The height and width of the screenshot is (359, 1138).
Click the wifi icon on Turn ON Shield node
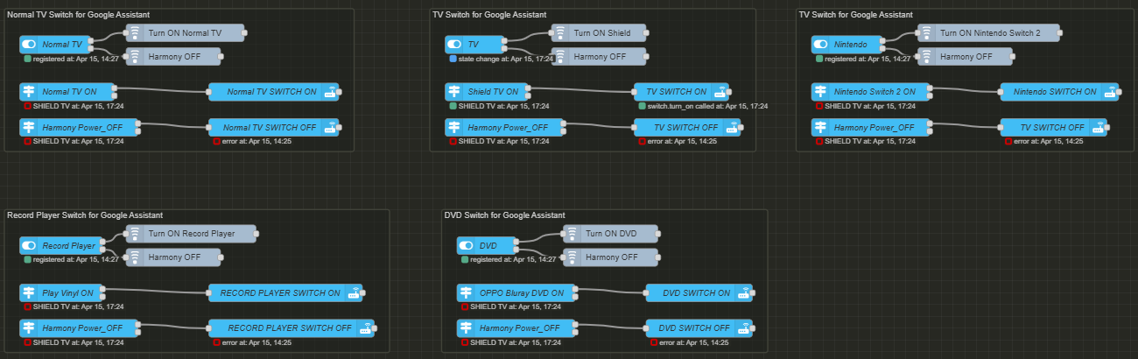[x=559, y=33]
